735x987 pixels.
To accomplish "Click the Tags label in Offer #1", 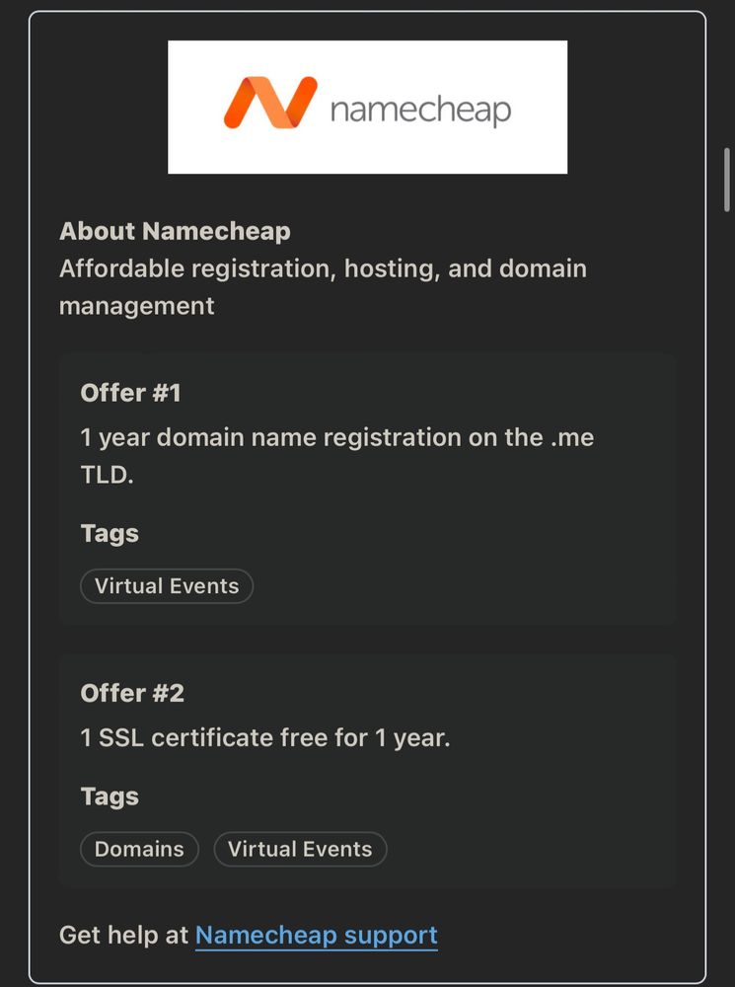I will 110,534.
